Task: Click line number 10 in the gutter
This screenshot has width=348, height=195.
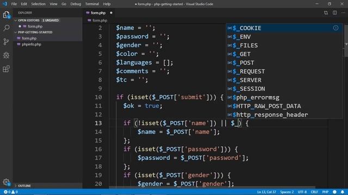Action: click(98, 97)
